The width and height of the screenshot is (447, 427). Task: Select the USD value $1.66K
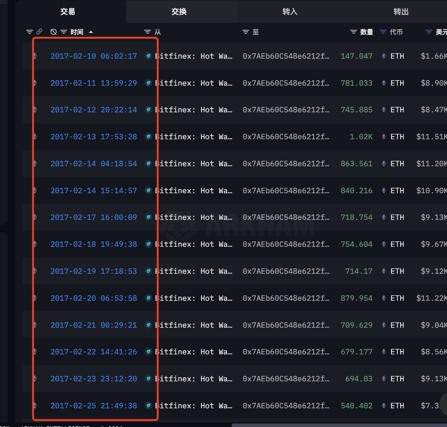[434, 56]
